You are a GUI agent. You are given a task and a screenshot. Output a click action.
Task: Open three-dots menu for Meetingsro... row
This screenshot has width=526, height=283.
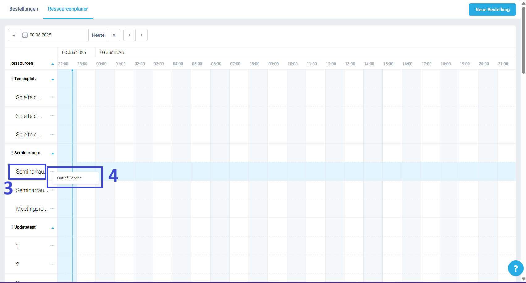click(x=53, y=208)
